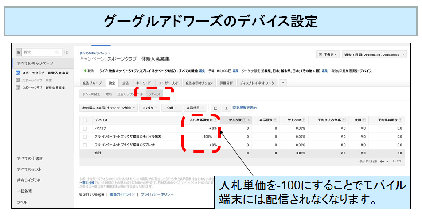Switch to the ディスプレイネットワーク tab
This screenshot has width=422, height=216.
257,83
